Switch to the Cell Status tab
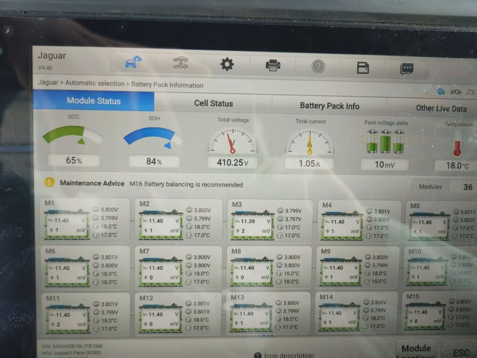 (x=213, y=103)
